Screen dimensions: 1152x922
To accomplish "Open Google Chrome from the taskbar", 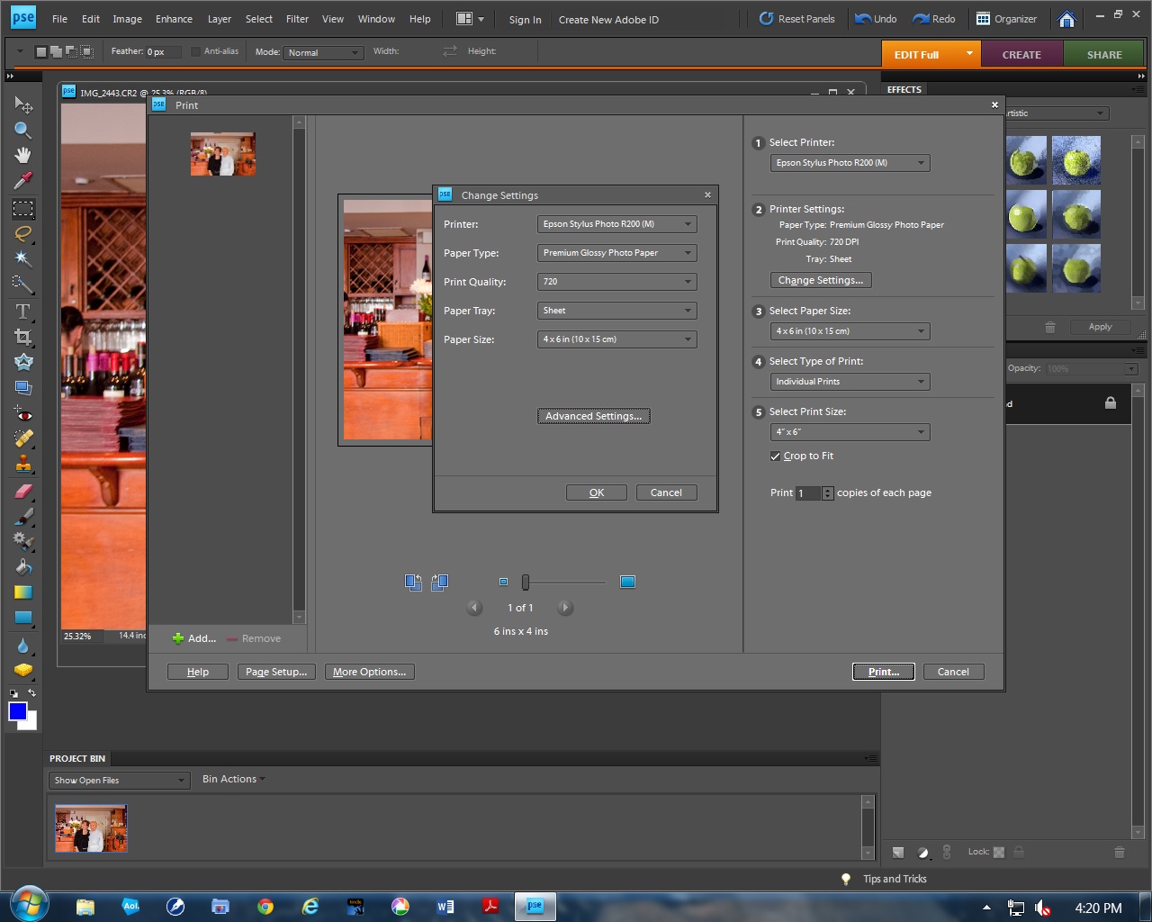I will [x=265, y=907].
